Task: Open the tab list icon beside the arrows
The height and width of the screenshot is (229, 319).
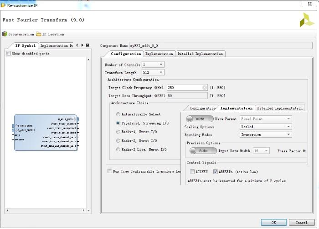Action: [87, 45]
